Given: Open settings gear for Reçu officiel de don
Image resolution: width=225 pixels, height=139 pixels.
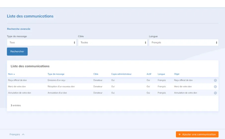Looking at the screenshot, I should (x=215, y=80).
